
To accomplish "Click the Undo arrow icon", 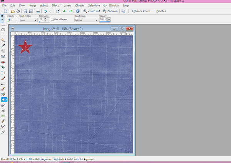I will 45,11.
